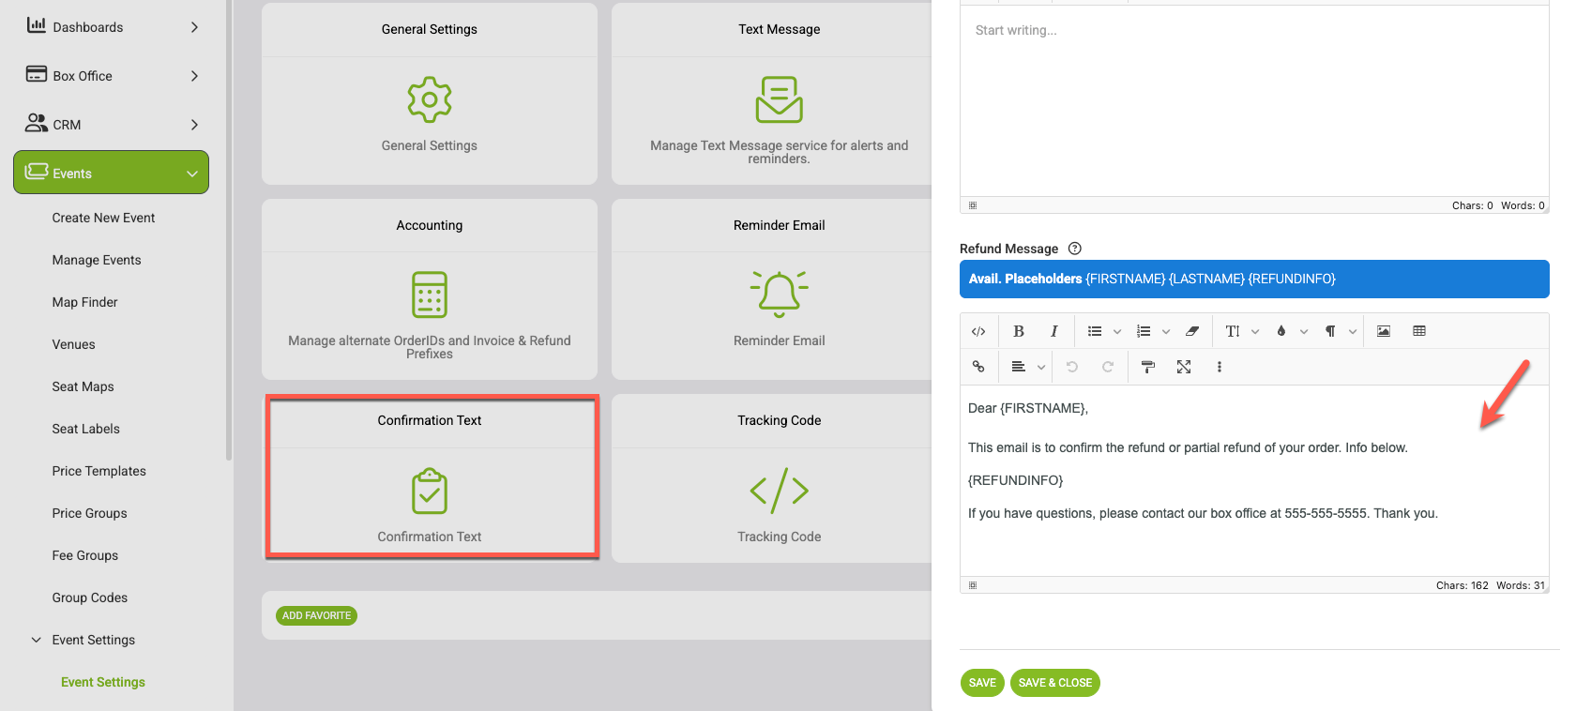
Task: Open the Venues page
Action: point(73,344)
